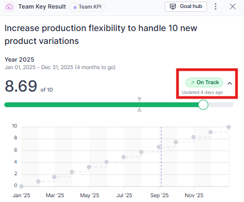Screen dimensions: 244x202
Task: Select the final data point at 10
Action: pos(228,127)
